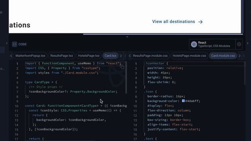The image size is (251, 141).
Task: Click the '.text {' selector line
Action: pos(150,139)
